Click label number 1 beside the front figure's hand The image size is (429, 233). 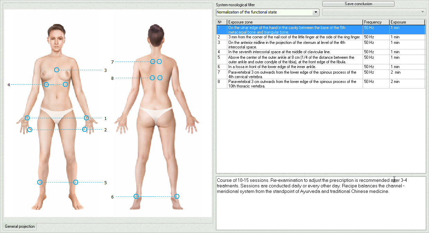(105, 118)
